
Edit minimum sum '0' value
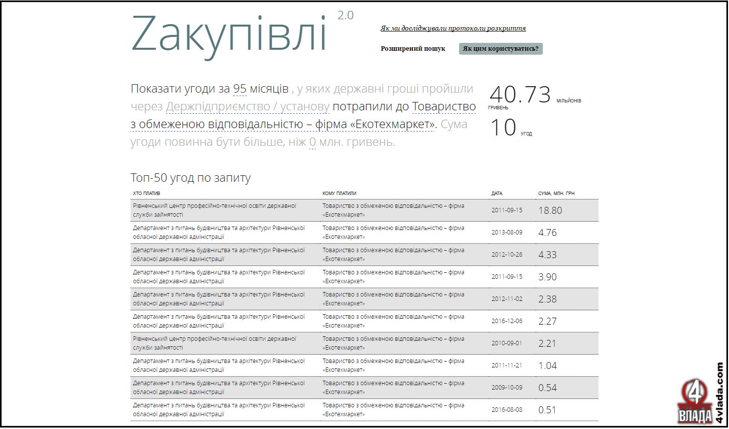click(x=312, y=142)
